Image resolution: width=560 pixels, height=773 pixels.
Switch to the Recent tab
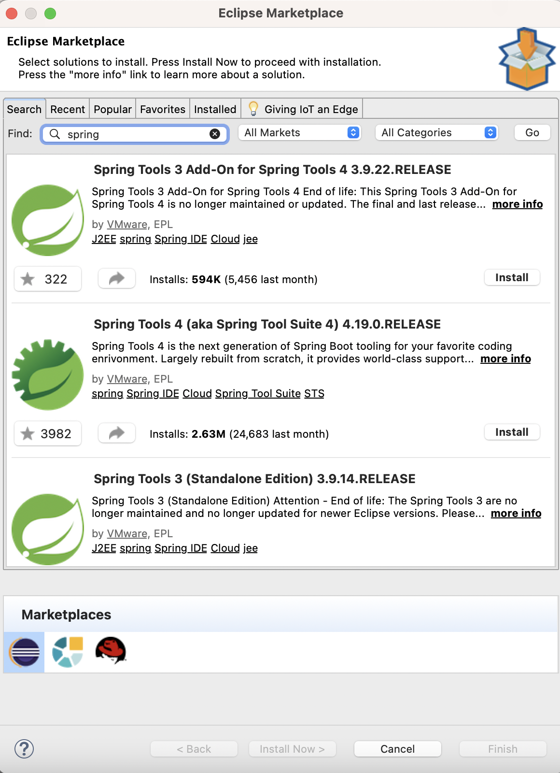[x=68, y=109]
